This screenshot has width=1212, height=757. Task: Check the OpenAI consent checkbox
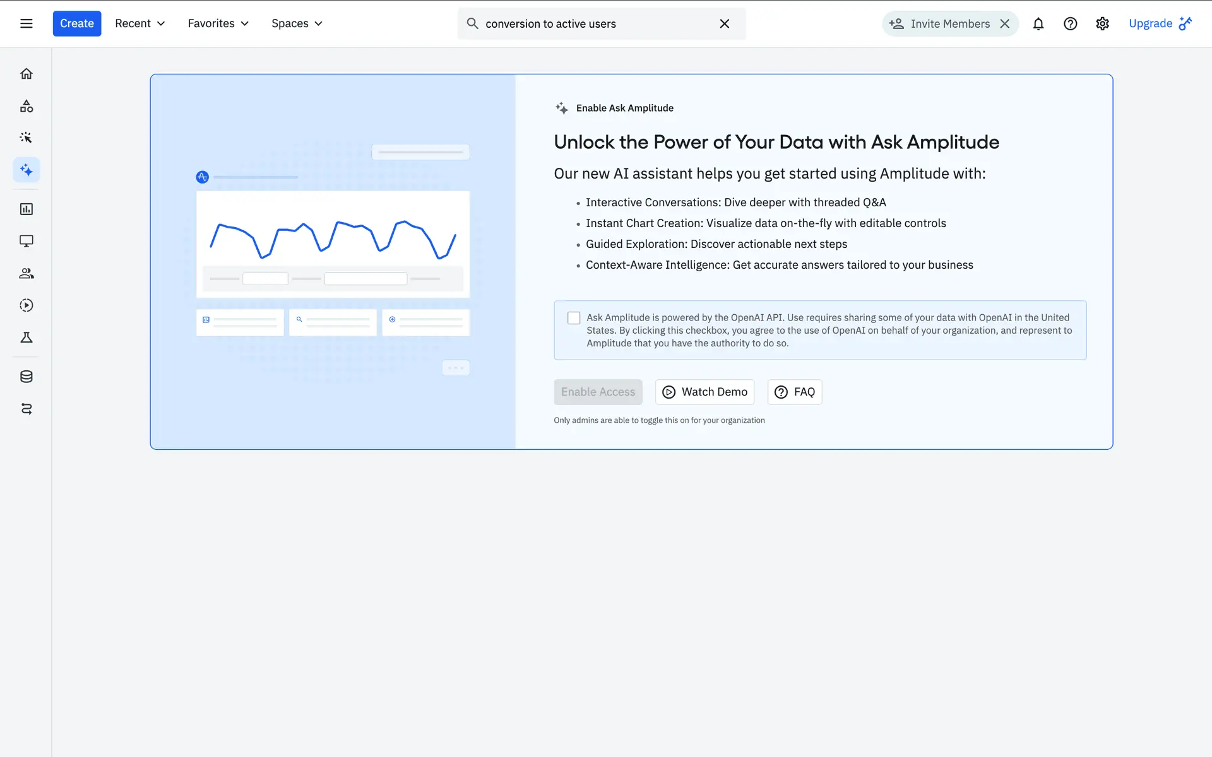tap(573, 318)
